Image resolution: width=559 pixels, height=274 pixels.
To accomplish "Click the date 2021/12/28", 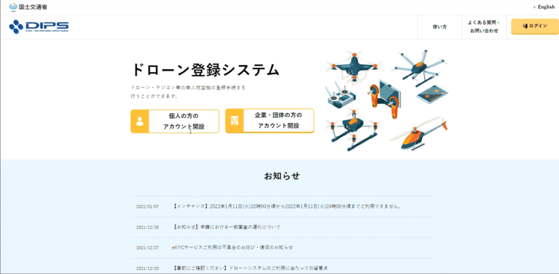I will [147, 227].
